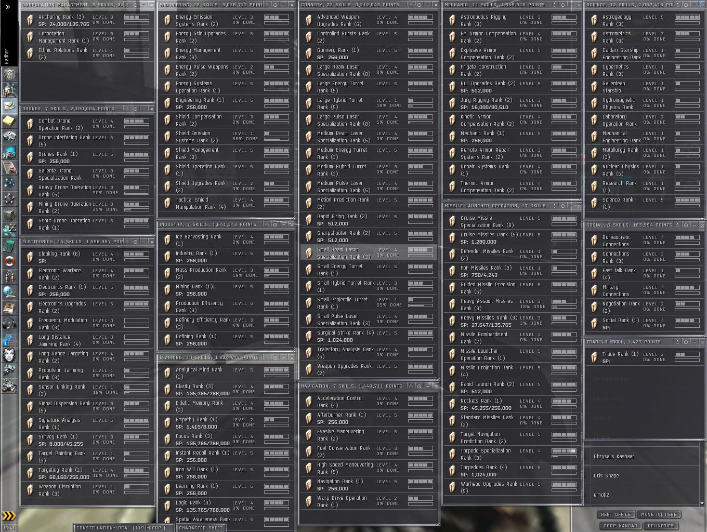Click skill book icon beside Navigation Rank (1)
Image resolution: width=707 pixels, height=532 pixels.
(x=309, y=485)
